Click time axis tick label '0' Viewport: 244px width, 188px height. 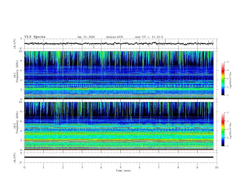[x=24, y=167]
